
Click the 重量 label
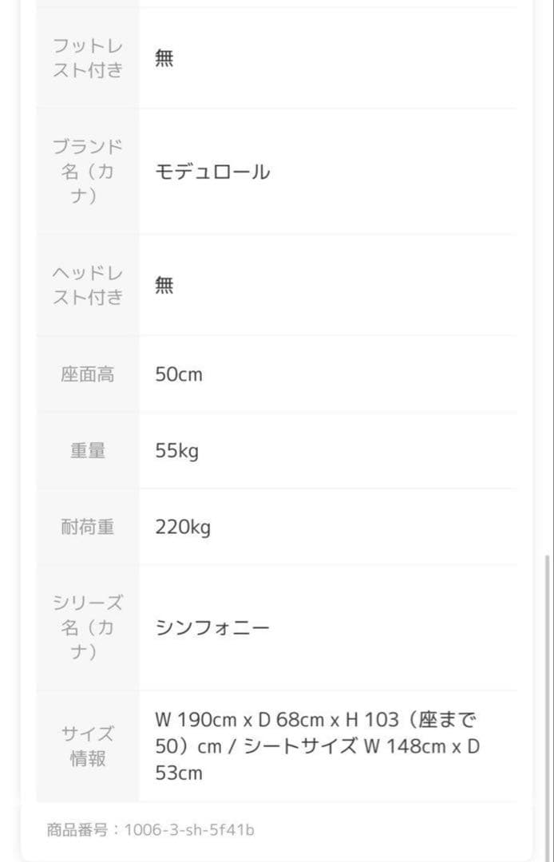(88, 451)
